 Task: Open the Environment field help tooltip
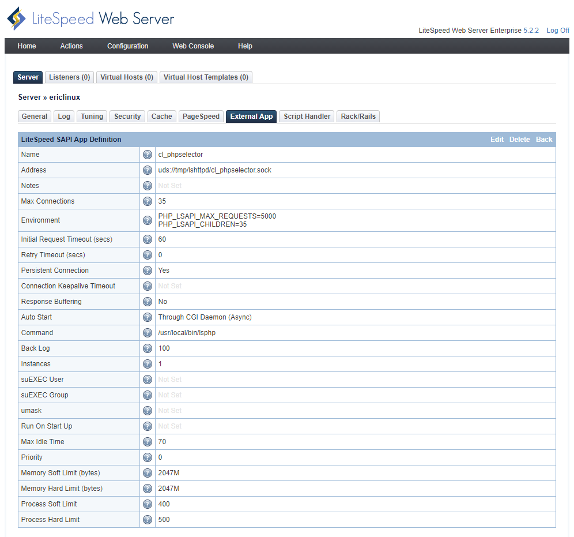pyautogui.click(x=148, y=220)
